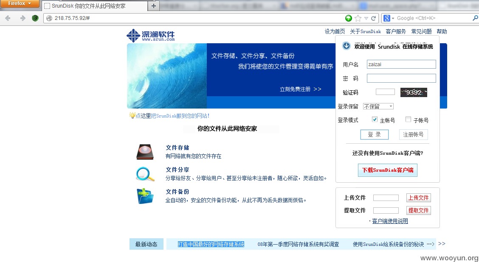This screenshot has width=479, height=262.
Task: Open 帮助 link
Action: pyautogui.click(x=442, y=31)
